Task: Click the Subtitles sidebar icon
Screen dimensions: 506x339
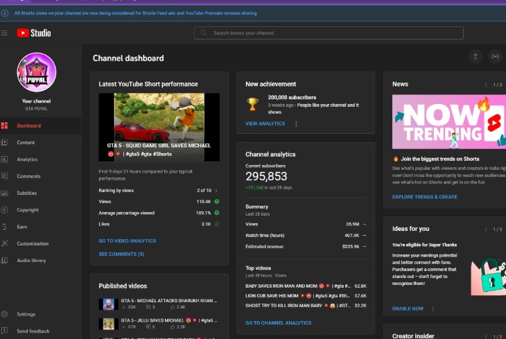Action: [x=5, y=193]
